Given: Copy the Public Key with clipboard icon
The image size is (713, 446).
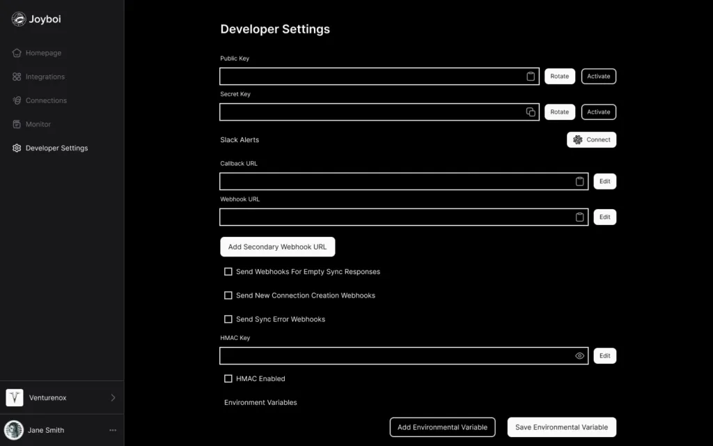Looking at the screenshot, I should (x=530, y=76).
